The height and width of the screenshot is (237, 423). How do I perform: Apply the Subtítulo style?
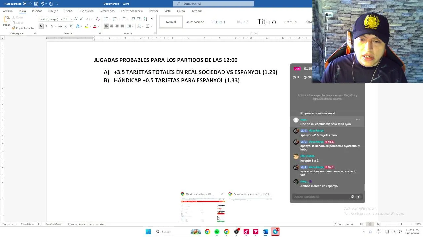point(289,22)
